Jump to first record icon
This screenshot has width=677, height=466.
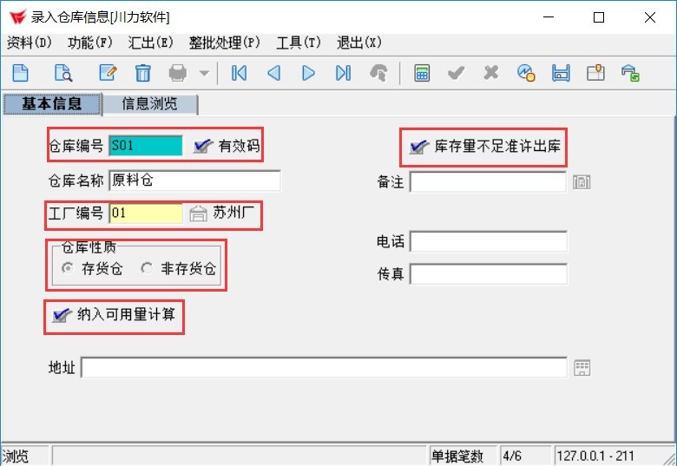pyautogui.click(x=239, y=73)
